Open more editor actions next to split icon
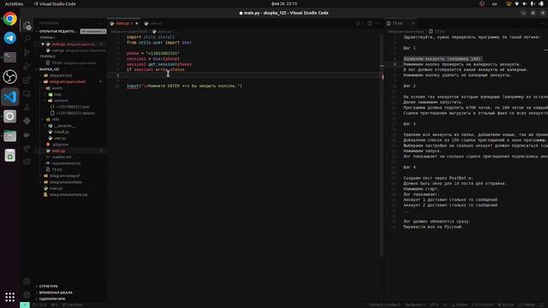This screenshot has height=308, width=548. (x=378, y=23)
